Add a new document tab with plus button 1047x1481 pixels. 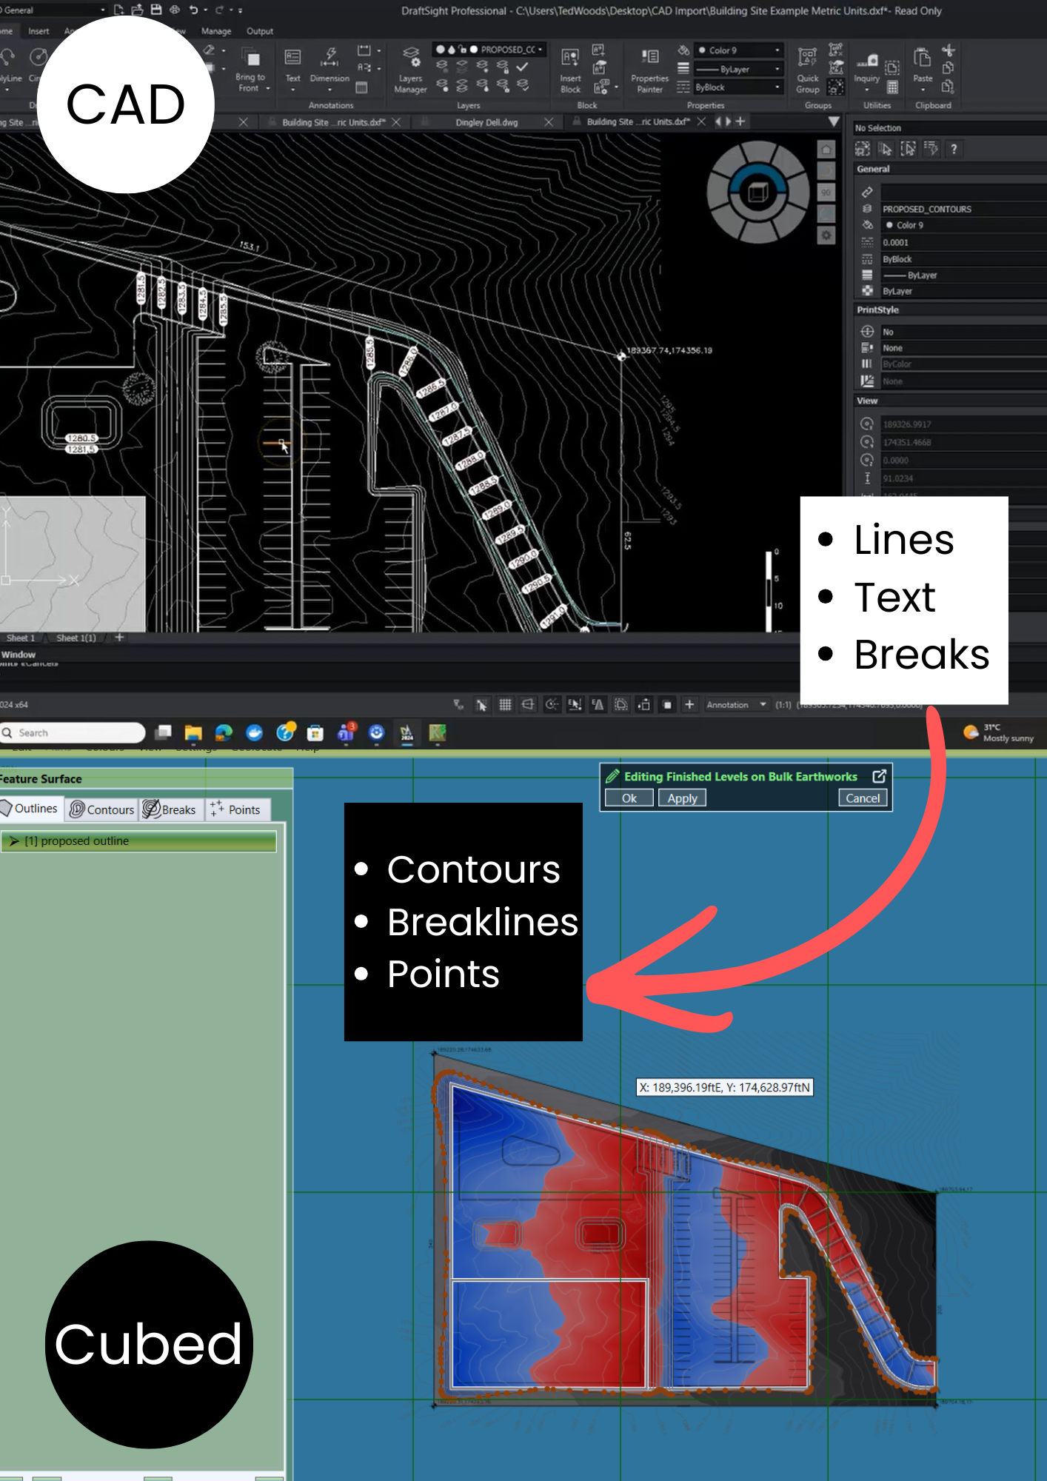pyautogui.click(x=740, y=121)
